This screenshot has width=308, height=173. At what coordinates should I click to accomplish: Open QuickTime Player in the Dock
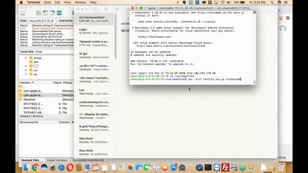[199, 167]
